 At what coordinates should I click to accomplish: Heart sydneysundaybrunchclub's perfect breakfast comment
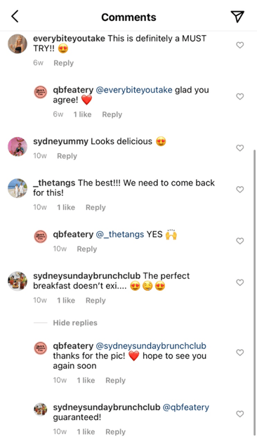[240, 282]
